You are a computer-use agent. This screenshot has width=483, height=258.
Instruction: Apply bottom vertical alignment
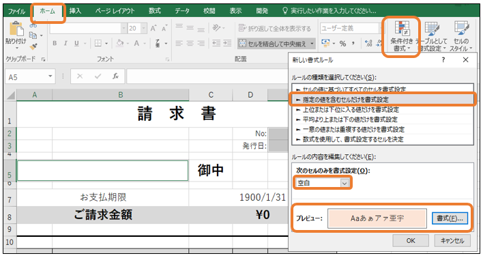coord(201,29)
